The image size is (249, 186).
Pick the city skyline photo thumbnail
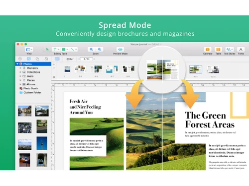point(25,145)
